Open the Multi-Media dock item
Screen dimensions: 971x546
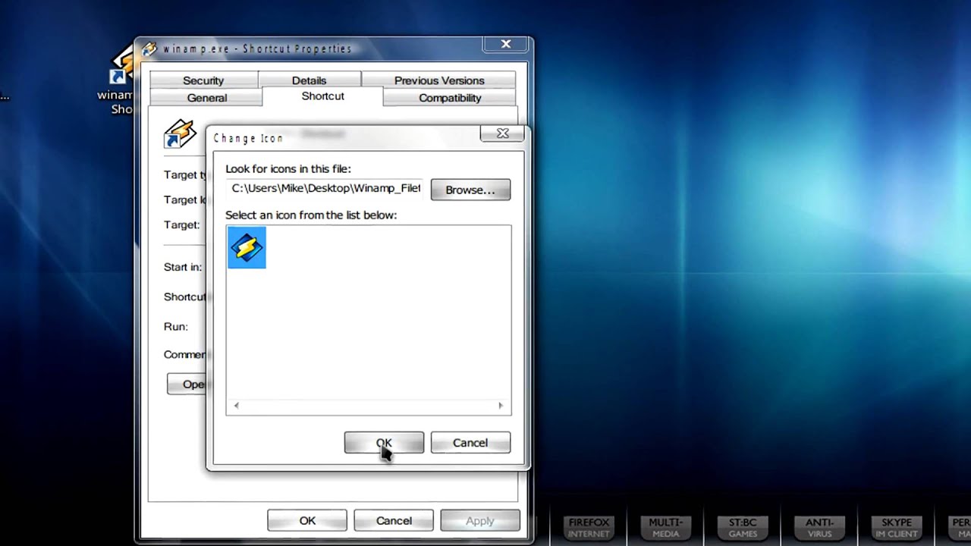point(666,528)
